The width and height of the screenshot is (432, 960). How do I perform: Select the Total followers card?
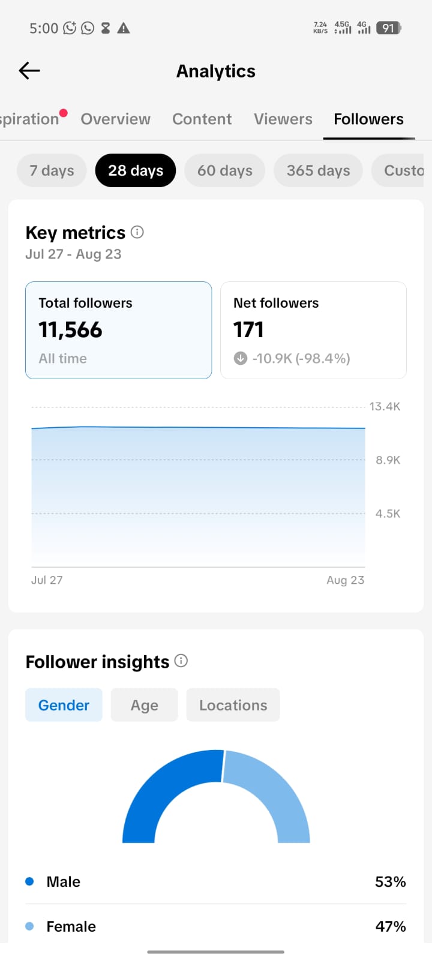point(119,330)
